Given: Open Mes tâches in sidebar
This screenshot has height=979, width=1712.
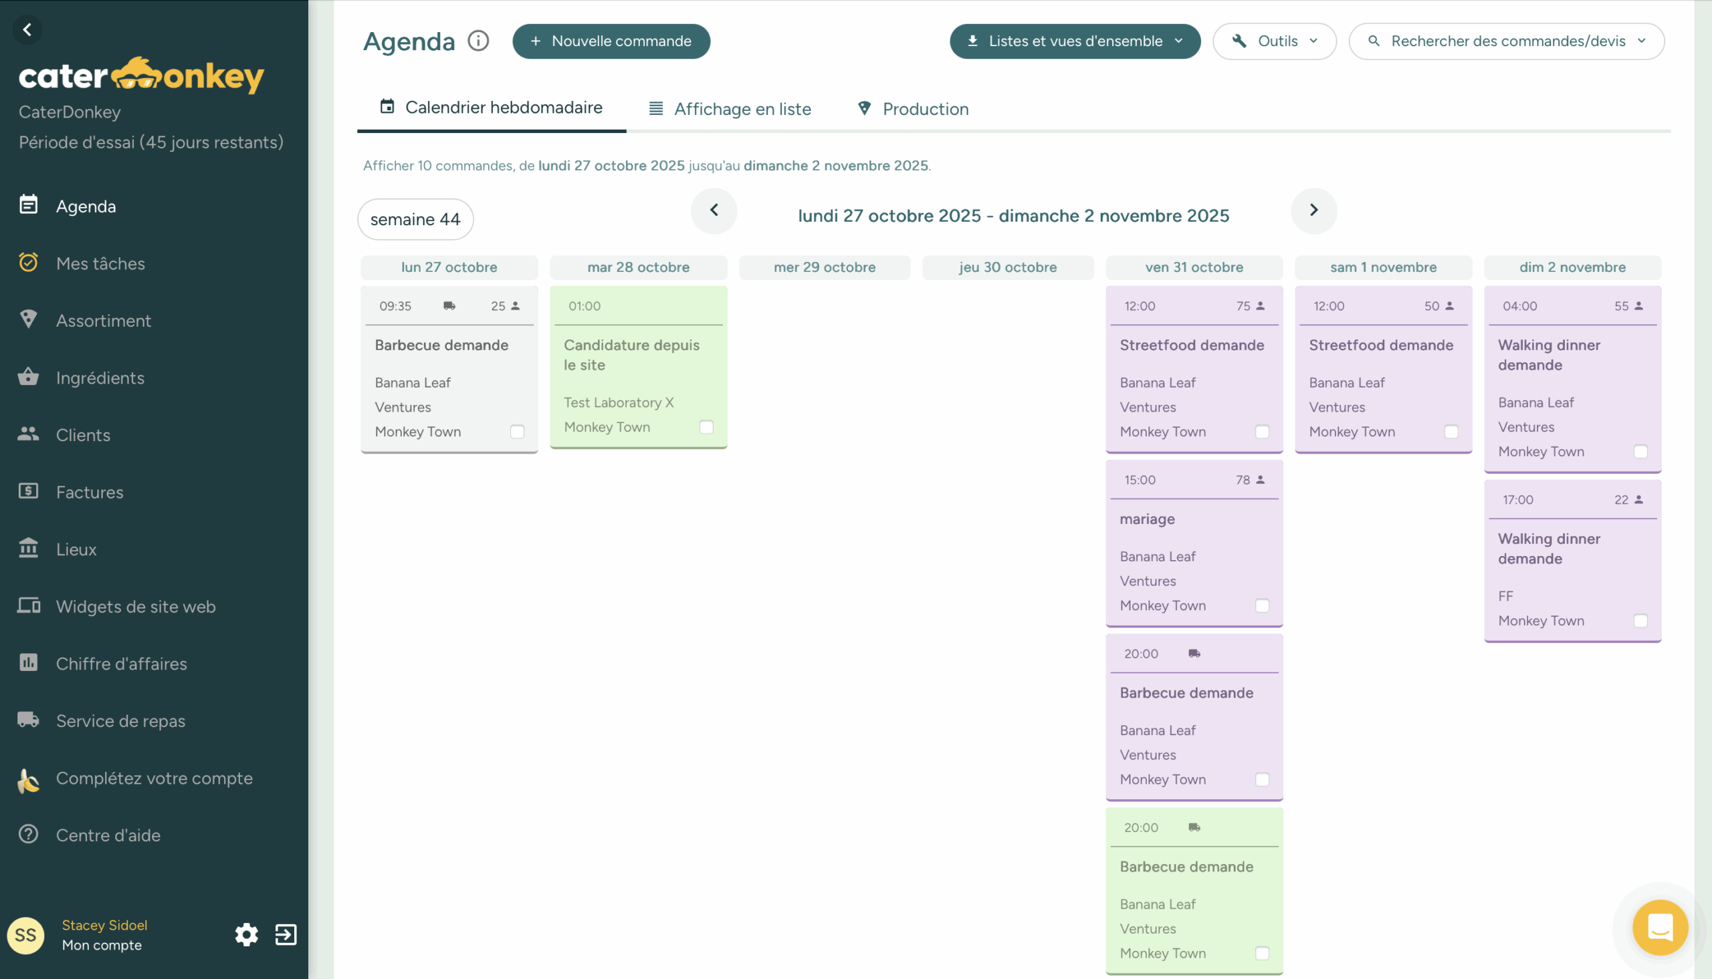Looking at the screenshot, I should click(x=100, y=263).
